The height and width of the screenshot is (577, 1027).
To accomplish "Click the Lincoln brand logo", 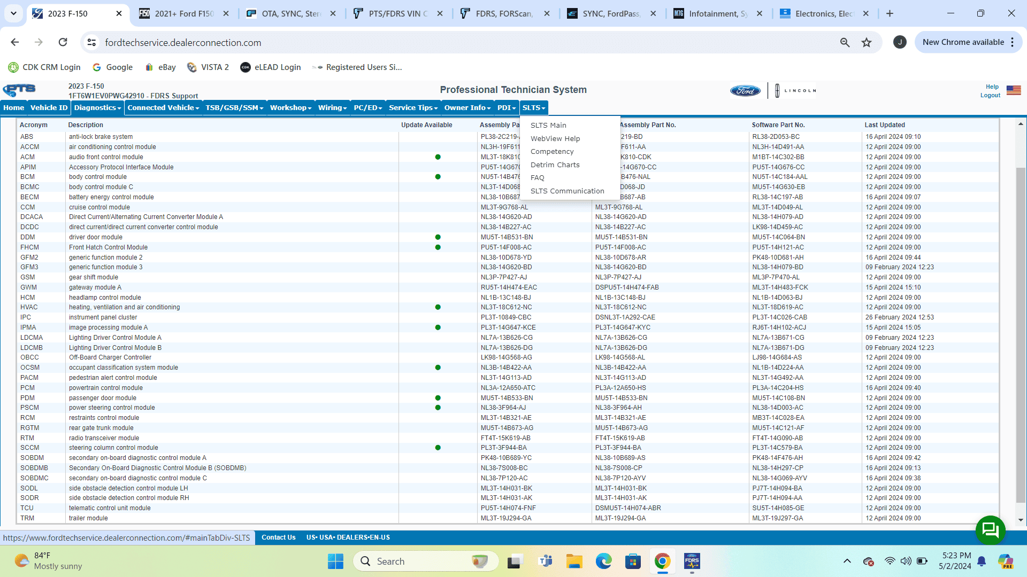I will pos(795,91).
